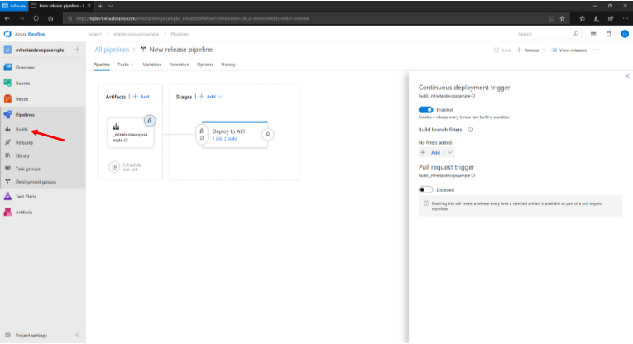This screenshot has height=344, width=633.
Task: Disable the continuous deployment trigger toggle
Action: (425, 109)
